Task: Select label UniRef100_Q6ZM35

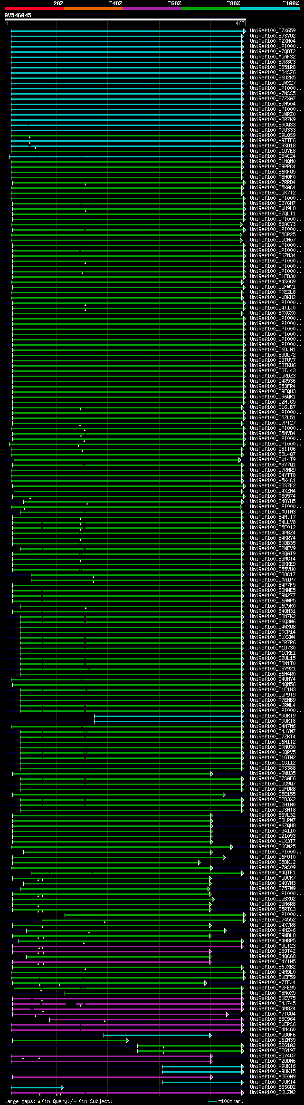Action: (273, 1040)
